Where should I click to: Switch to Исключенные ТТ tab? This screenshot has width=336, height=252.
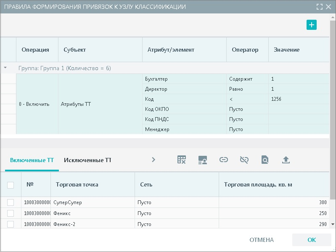[x=87, y=160]
